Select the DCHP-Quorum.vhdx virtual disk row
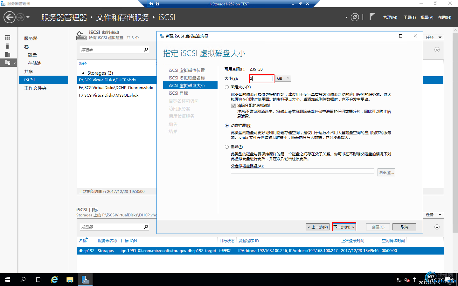Viewport: 458px width, 286px height. point(116,87)
